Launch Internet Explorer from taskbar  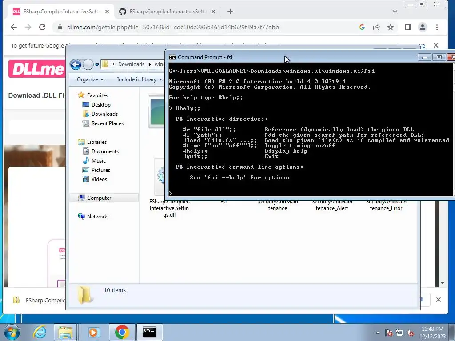[40, 332]
